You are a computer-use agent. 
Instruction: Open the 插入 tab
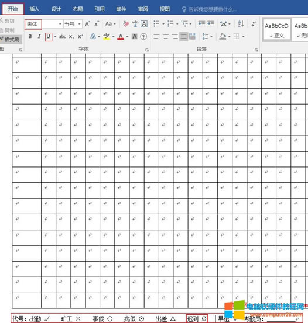tap(35, 9)
